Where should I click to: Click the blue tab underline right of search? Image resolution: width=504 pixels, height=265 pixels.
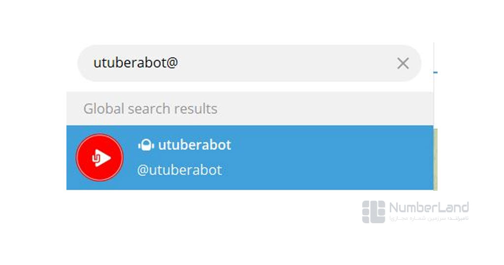[x=436, y=72]
